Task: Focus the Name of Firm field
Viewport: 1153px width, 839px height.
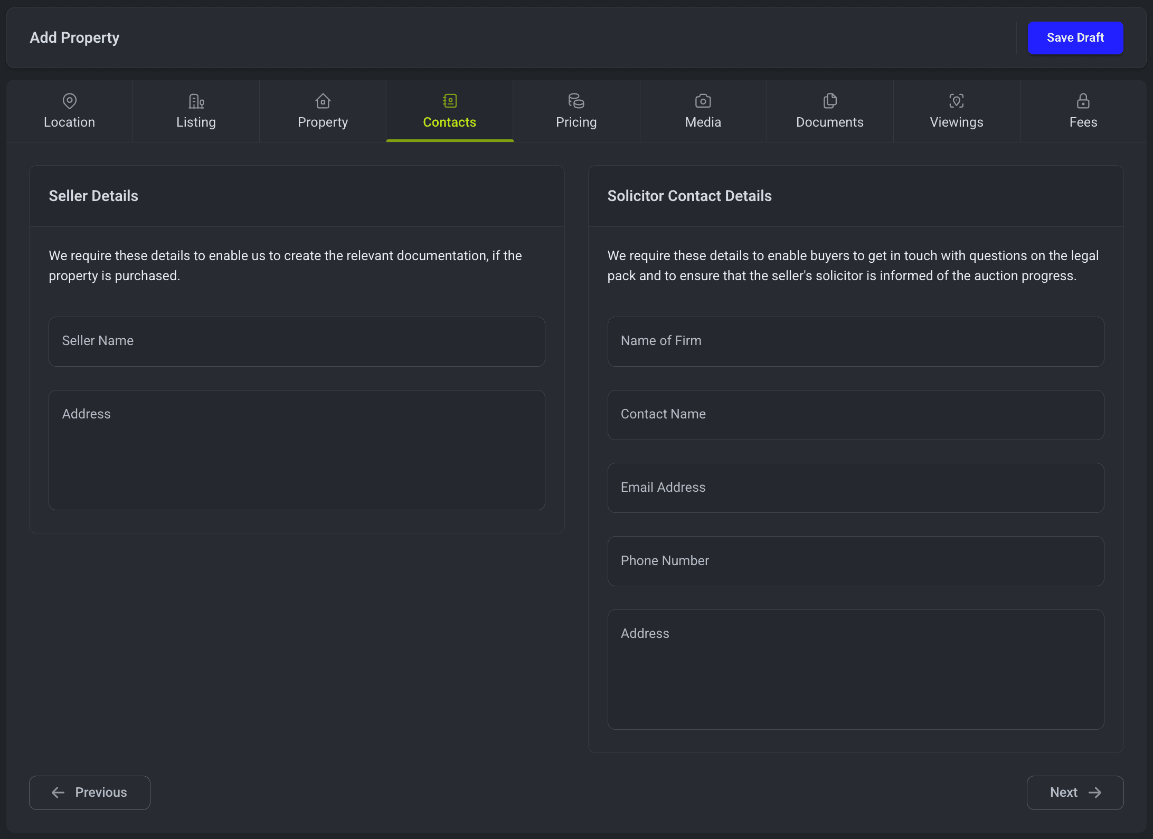Action: pos(855,341)
